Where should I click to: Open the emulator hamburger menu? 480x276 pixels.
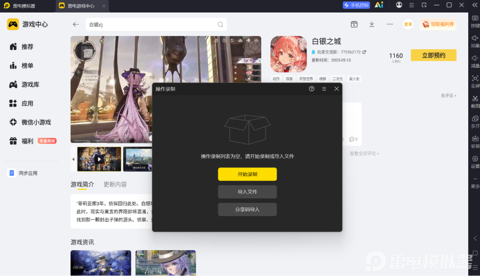pos(412,5)
